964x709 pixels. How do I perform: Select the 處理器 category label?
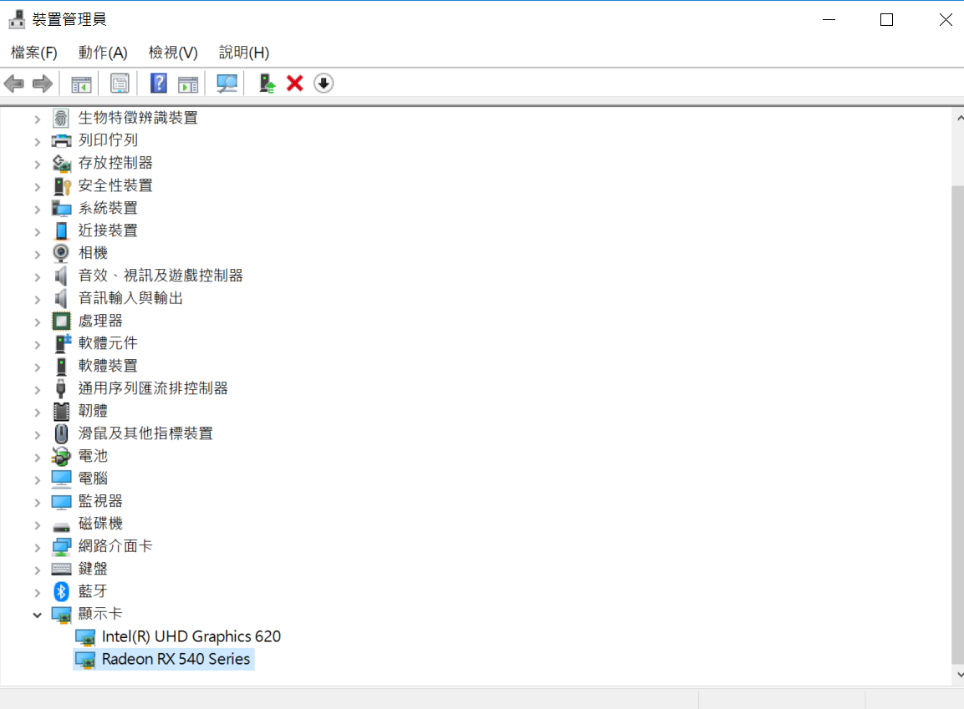tap(100, 321)
